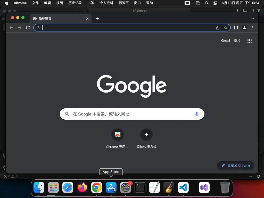Viewport: 264px width, 198px height.
Task: Close the 新标签页 tab
Action: coord(87,19)
